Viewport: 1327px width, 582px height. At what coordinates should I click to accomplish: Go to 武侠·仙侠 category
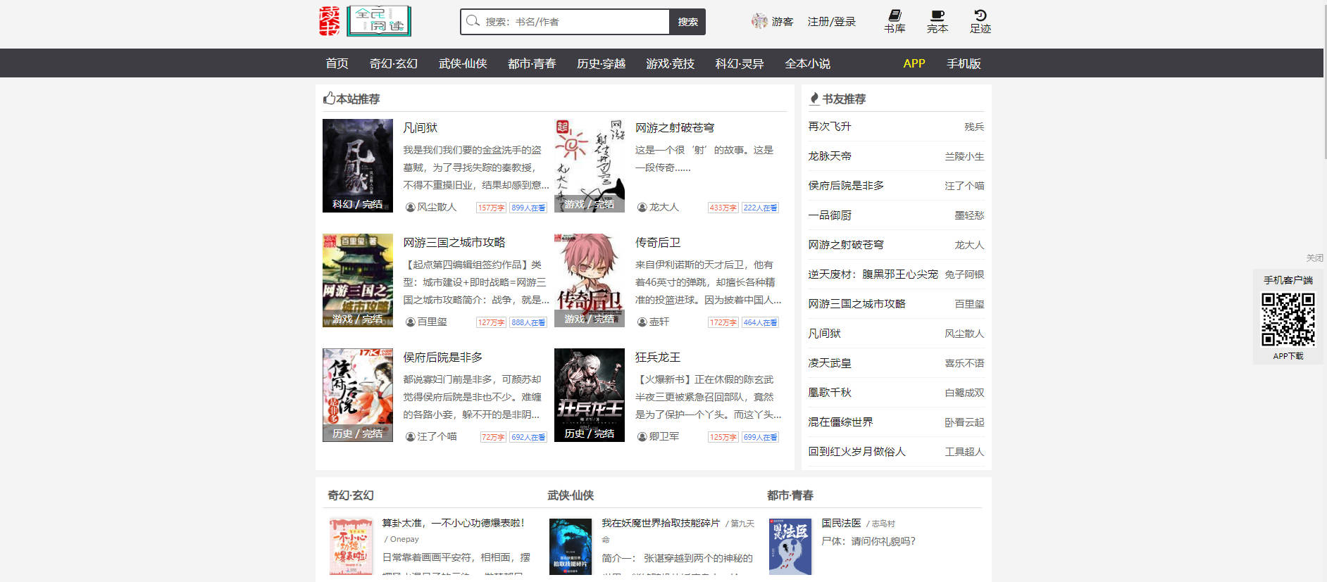(x=463, y=63)
